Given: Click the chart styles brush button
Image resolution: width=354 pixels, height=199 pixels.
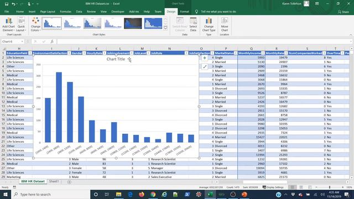Looking at the screenshot, I should click(205, 66).
